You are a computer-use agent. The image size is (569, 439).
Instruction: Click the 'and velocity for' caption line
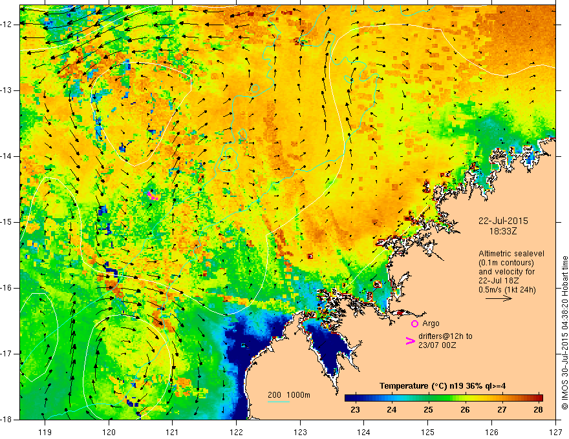tap(506, 272)
